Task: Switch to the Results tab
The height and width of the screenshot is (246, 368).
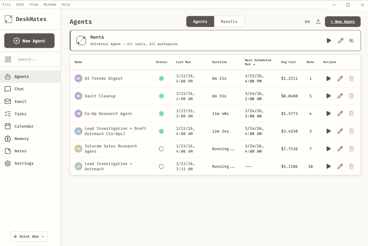Action: pyautogui.click(x=229, y=22)
